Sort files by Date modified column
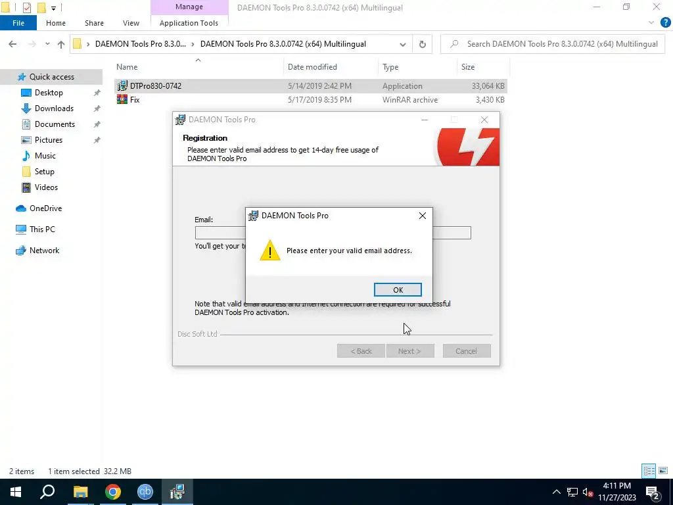The width and height of the screenshot is (673, 505). point(312,67)
